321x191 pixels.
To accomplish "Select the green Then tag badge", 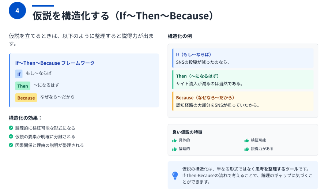I will pos(23,86).
